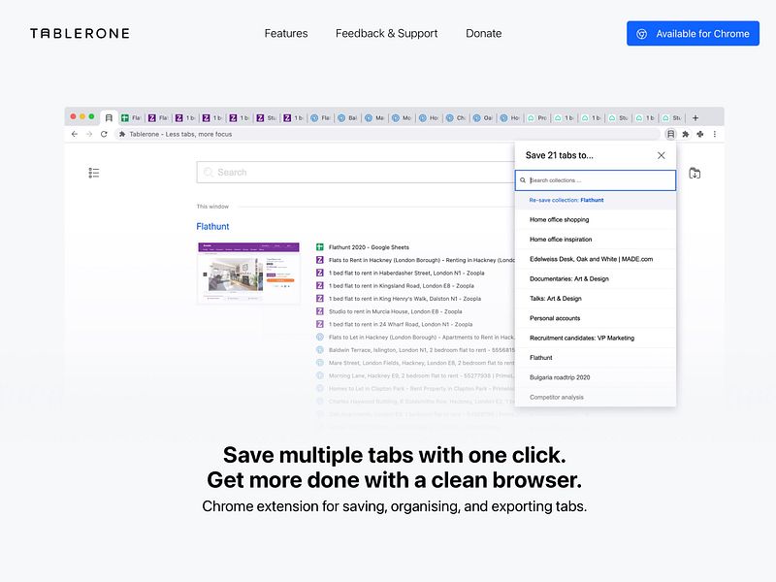Click the red close window dot

coord(74,116)
